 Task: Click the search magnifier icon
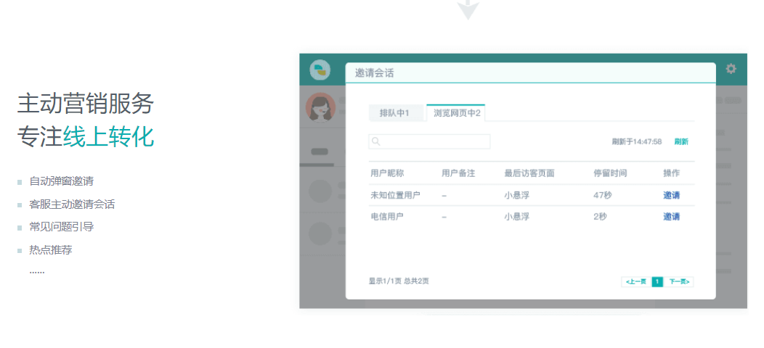click(x=375, y=141)
